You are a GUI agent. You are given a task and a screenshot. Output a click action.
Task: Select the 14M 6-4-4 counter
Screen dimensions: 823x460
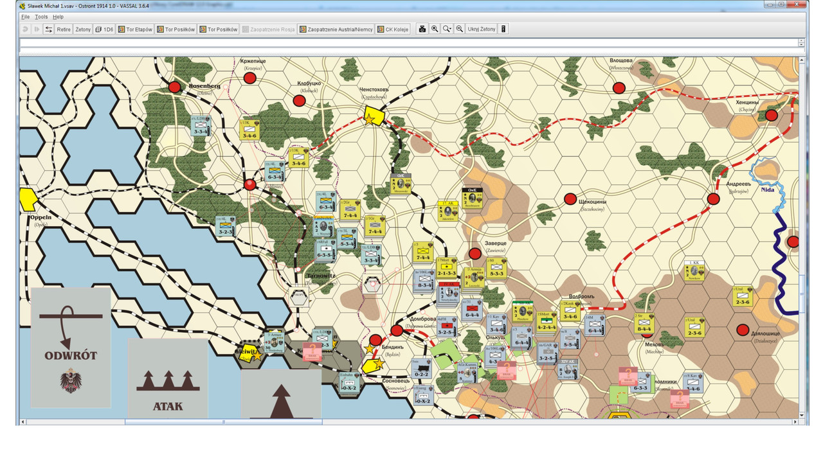tap(593, 325)
